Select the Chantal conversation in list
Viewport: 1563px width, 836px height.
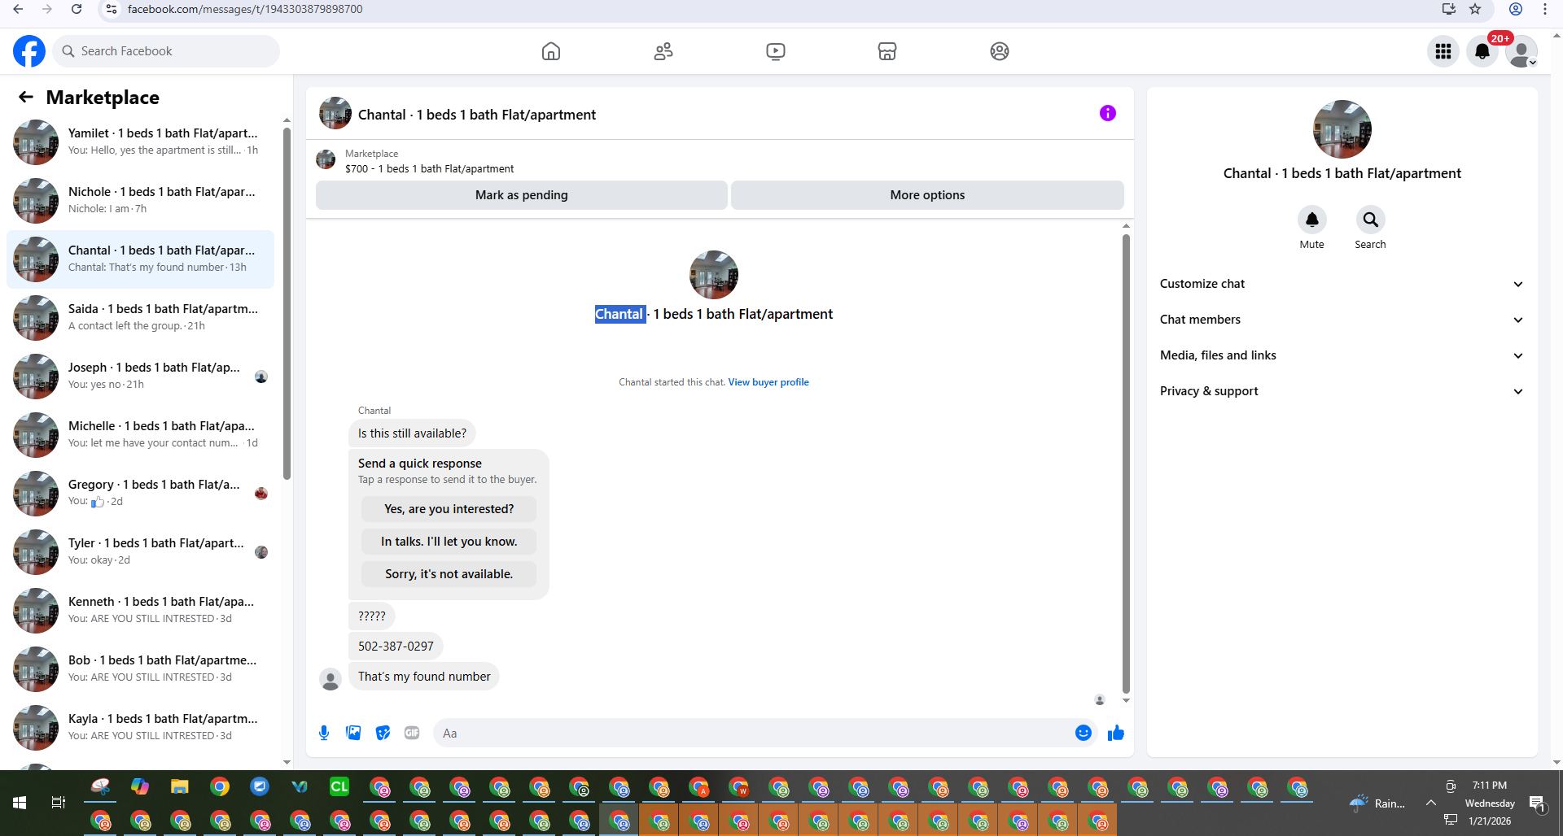(x=141, y=259)
